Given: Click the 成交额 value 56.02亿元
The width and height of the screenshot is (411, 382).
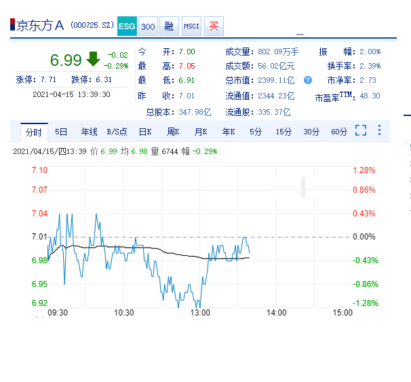Looking at the screenshot, I should [x=276, y=66].
